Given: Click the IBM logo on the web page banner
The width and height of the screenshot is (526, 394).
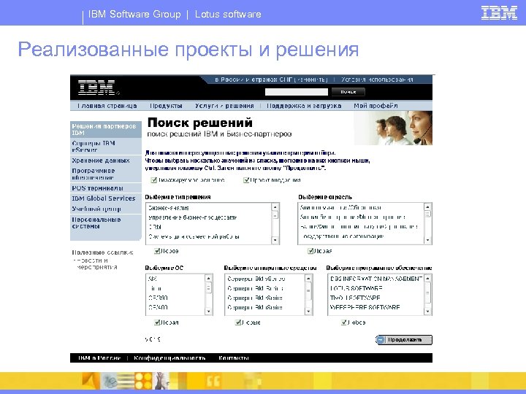Looking at the screenshot, I should click(97, 88).
